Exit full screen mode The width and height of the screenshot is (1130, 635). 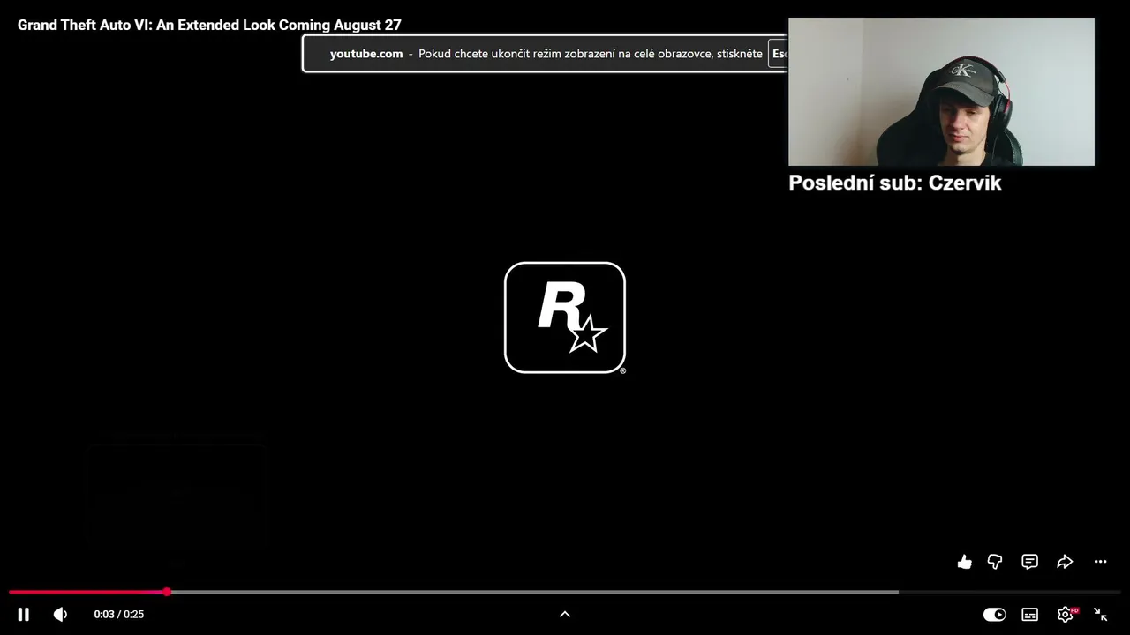[x=1101, y=615]
